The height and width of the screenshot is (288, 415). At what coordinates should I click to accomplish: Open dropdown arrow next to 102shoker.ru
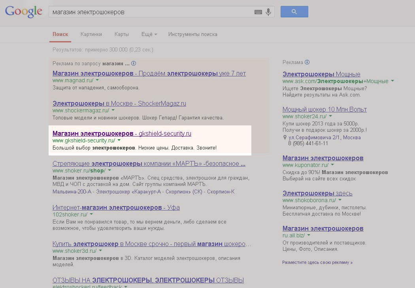[x=91, y=214]
